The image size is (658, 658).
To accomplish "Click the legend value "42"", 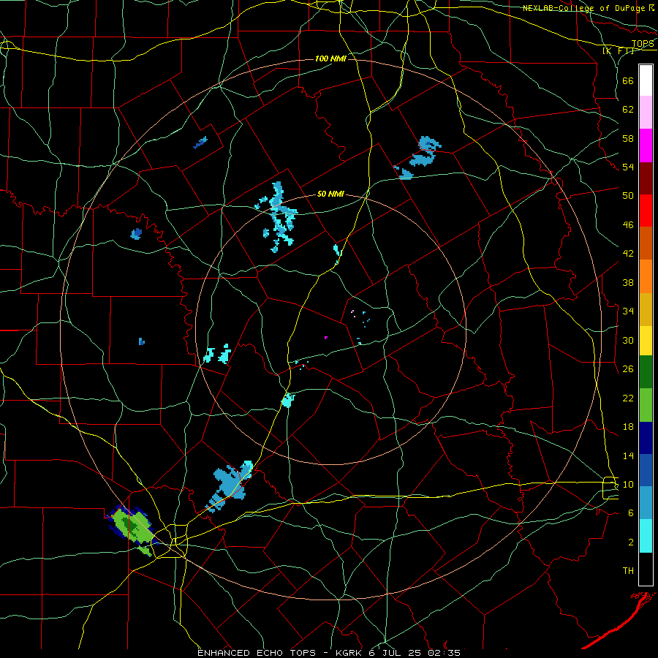I will point(628,254).
